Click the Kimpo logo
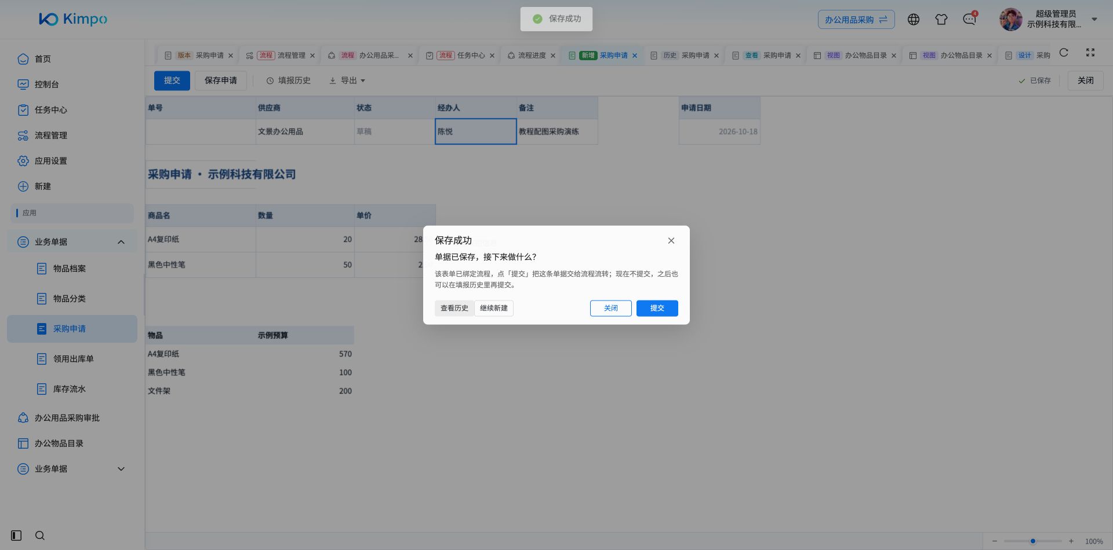The image size is (1113, 550). [x=73, y=19]
